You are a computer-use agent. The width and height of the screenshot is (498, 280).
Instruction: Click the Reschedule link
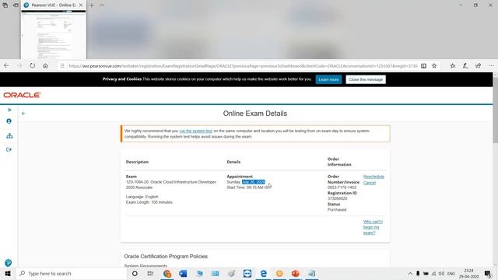pos(373,177)
